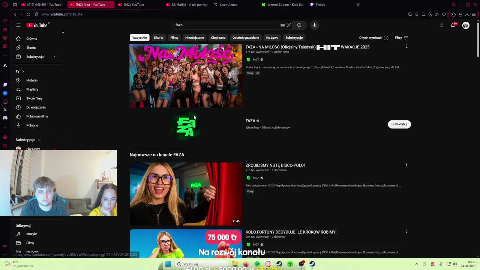The height and width of the screenshot is (270, 480).
Task: Open more actions for ZROBILIŚMY NUTĘ DISCO-POLO video
Action: click(x=406, y=165)
